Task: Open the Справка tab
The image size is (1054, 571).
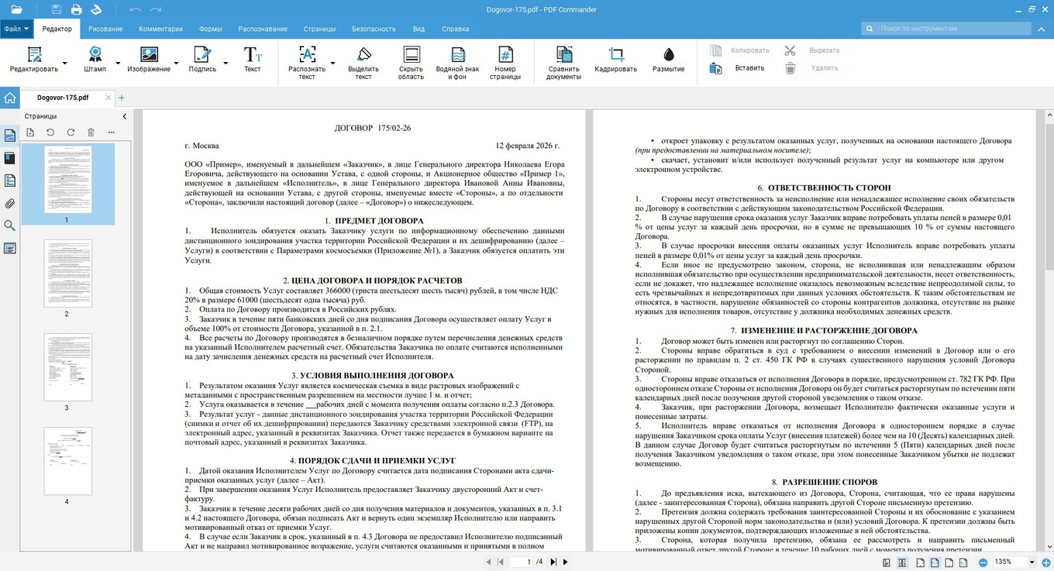Action: point(455,29)
